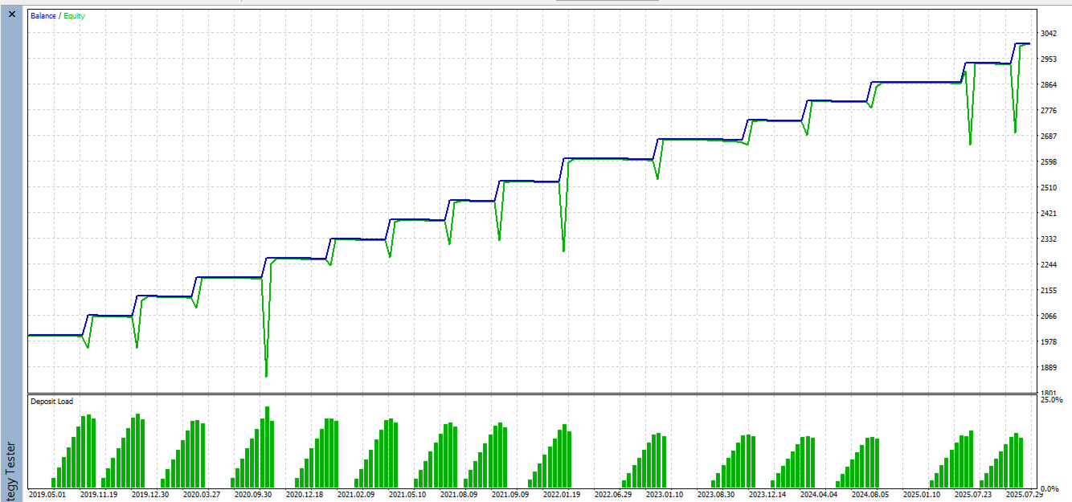Click the 2024.04.04 date label
The height and width of the screenshot is (502, 1072).
(x=820, y=495)
